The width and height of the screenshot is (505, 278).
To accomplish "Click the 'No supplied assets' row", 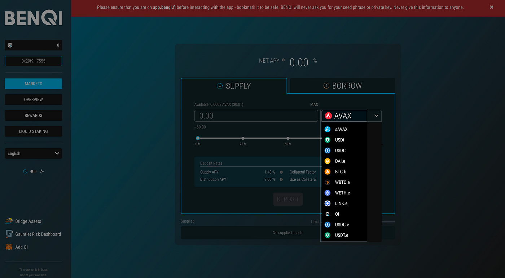I will (288, 233).
